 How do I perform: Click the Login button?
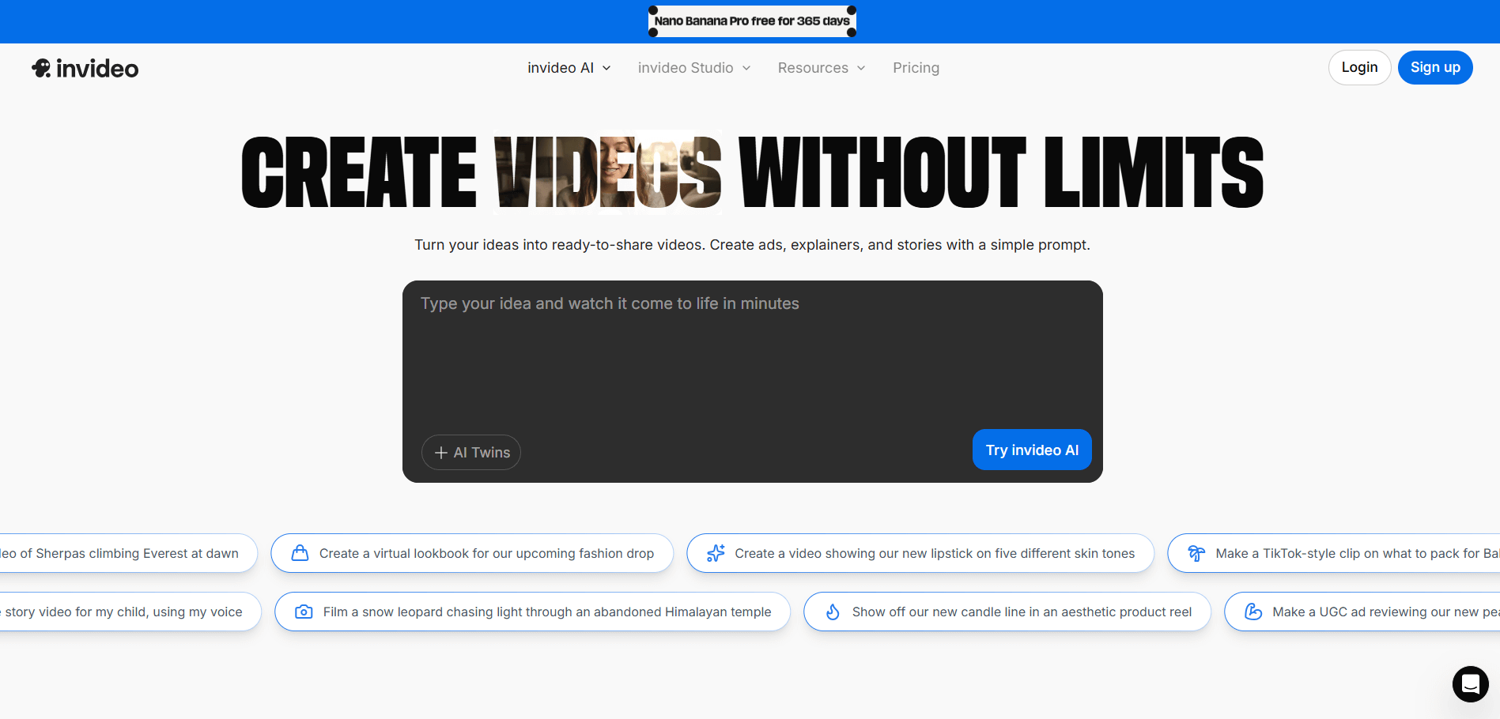1359,67
